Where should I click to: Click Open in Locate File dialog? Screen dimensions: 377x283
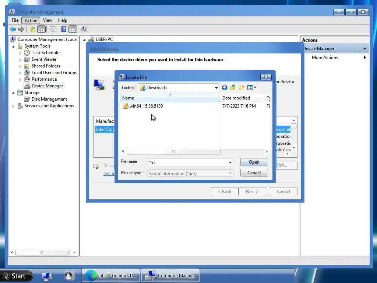point(254,162)
